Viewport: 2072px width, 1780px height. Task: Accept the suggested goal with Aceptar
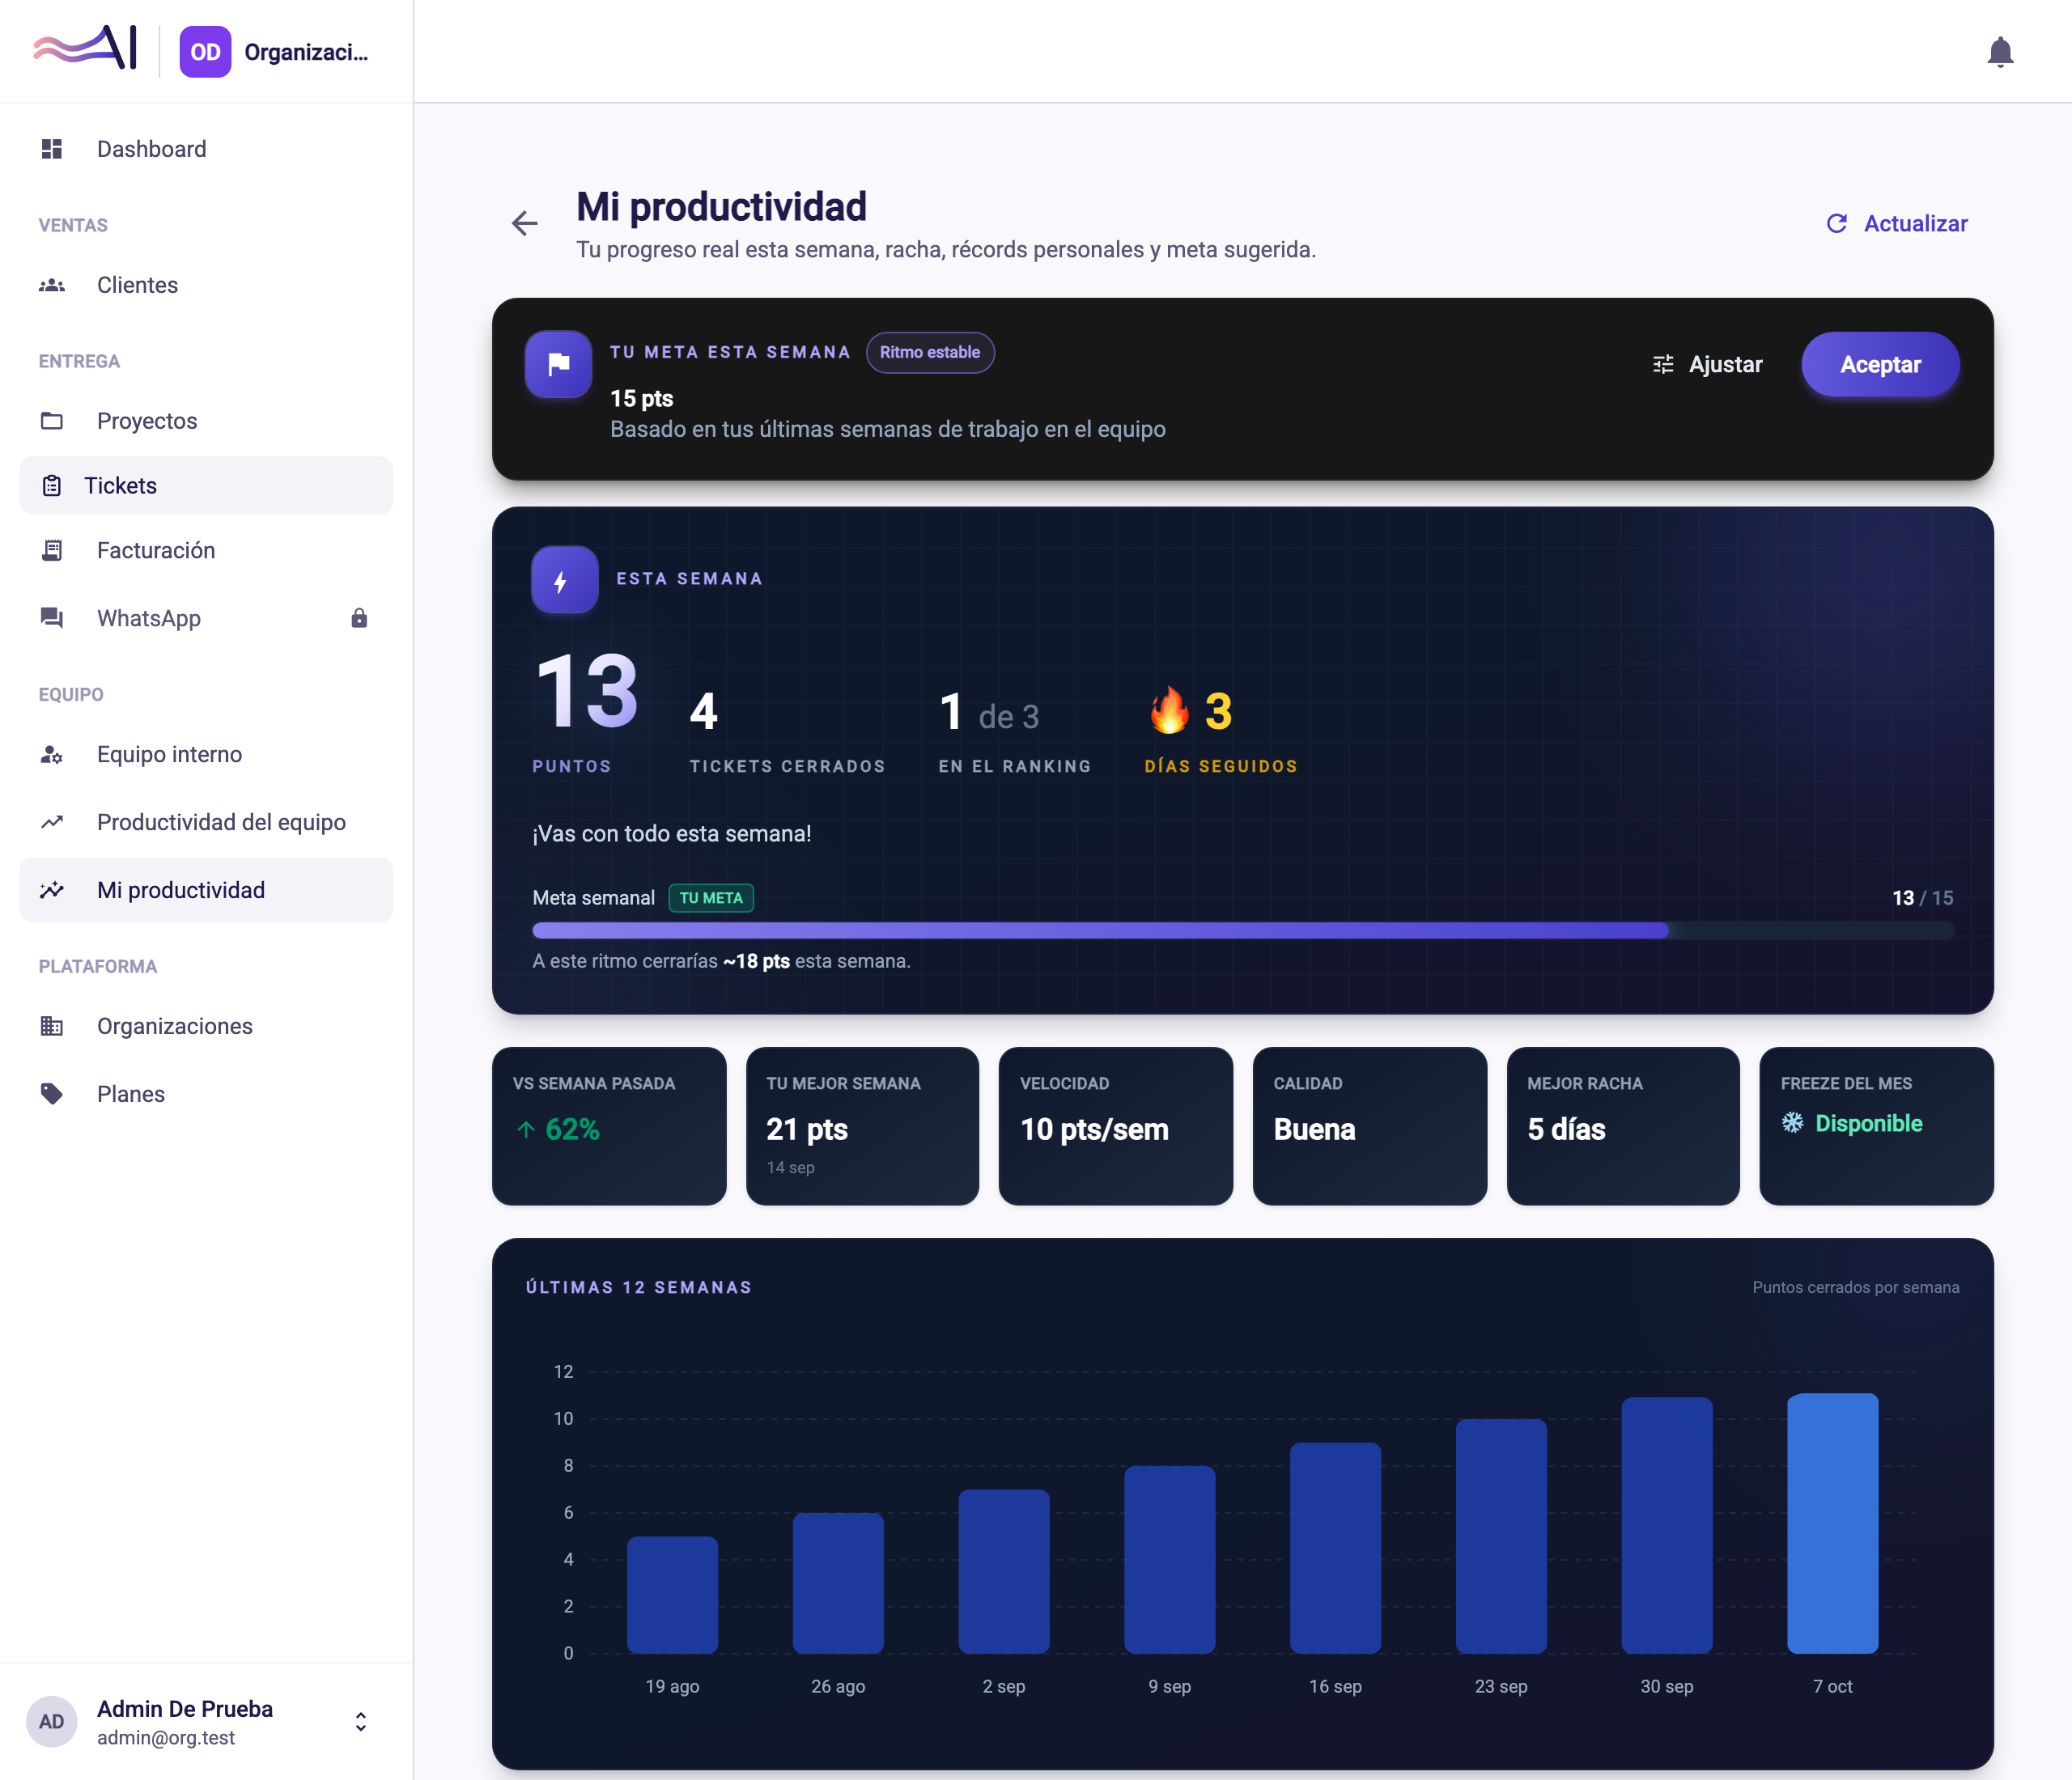[1880, 365]
